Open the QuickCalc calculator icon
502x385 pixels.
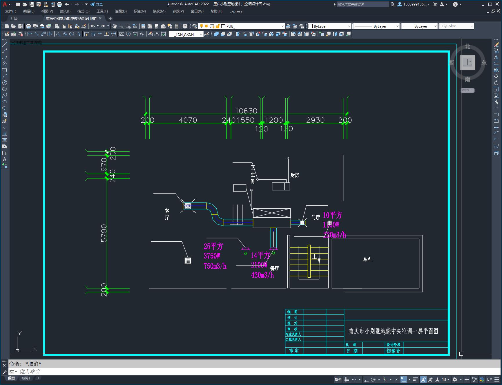click(177, 26)
